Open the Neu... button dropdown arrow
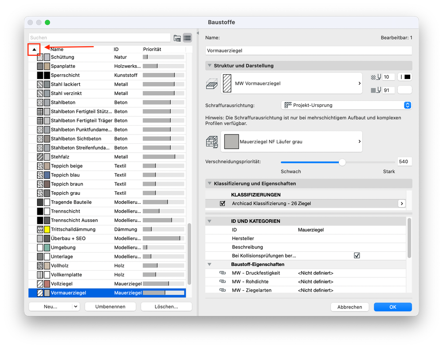 point(76,306)
